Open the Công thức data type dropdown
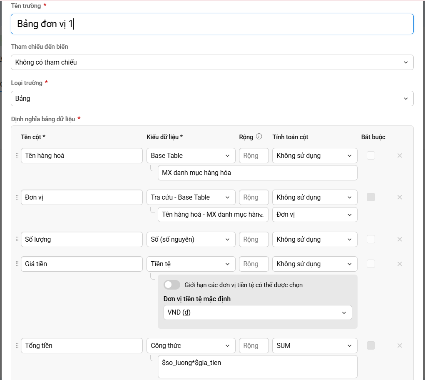The width and height of the screenshot is (425, 380). [x=191, y=345]
